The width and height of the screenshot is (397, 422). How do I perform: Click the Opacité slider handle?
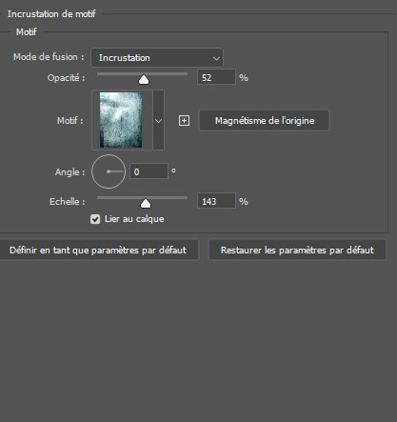click(x=144, y=79)
